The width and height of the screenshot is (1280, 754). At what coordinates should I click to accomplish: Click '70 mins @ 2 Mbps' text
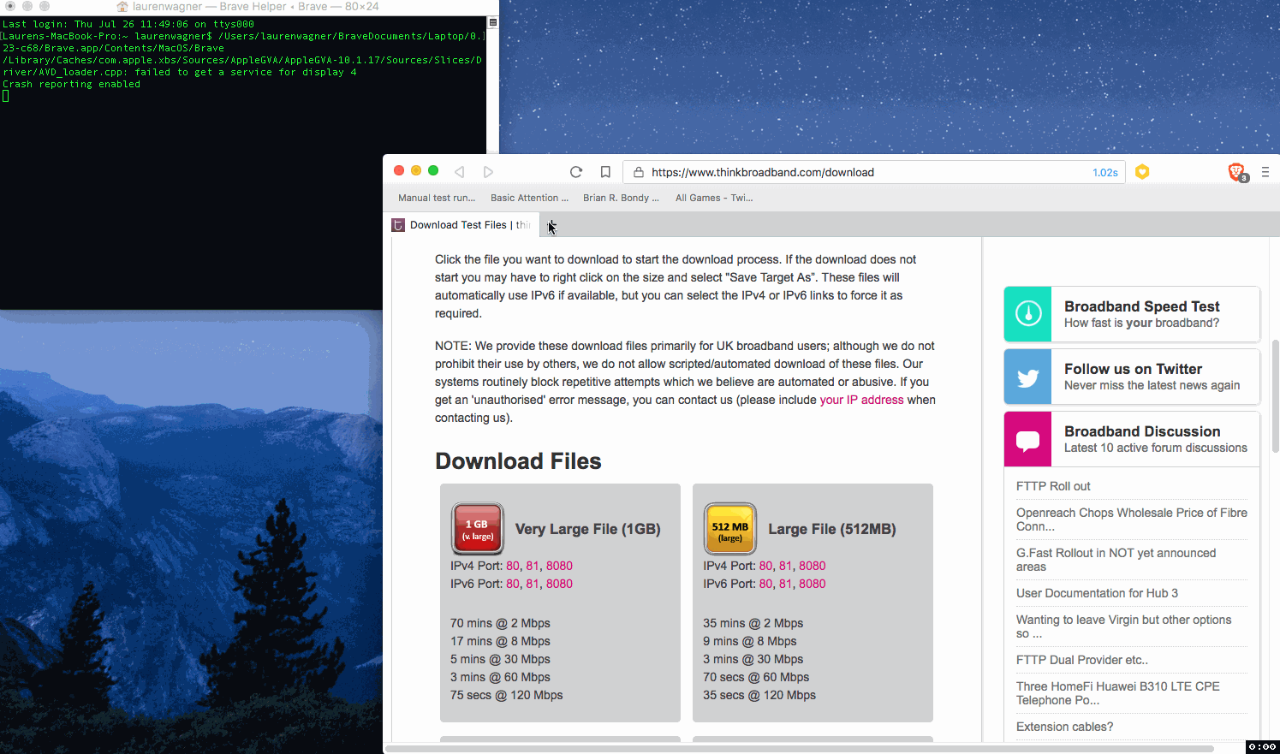(x=500, y=623)
